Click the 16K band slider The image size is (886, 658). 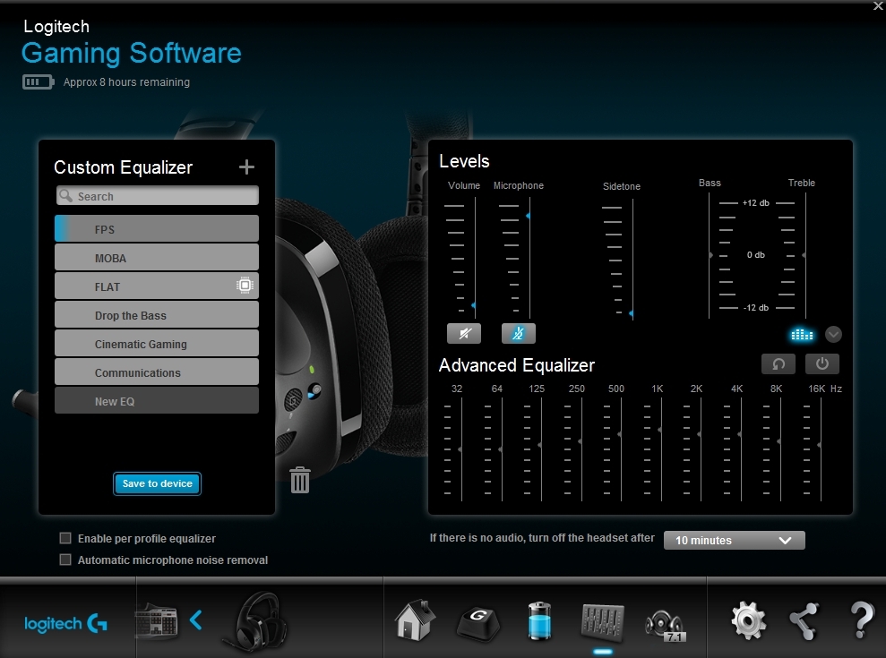(x=820, y=445)
